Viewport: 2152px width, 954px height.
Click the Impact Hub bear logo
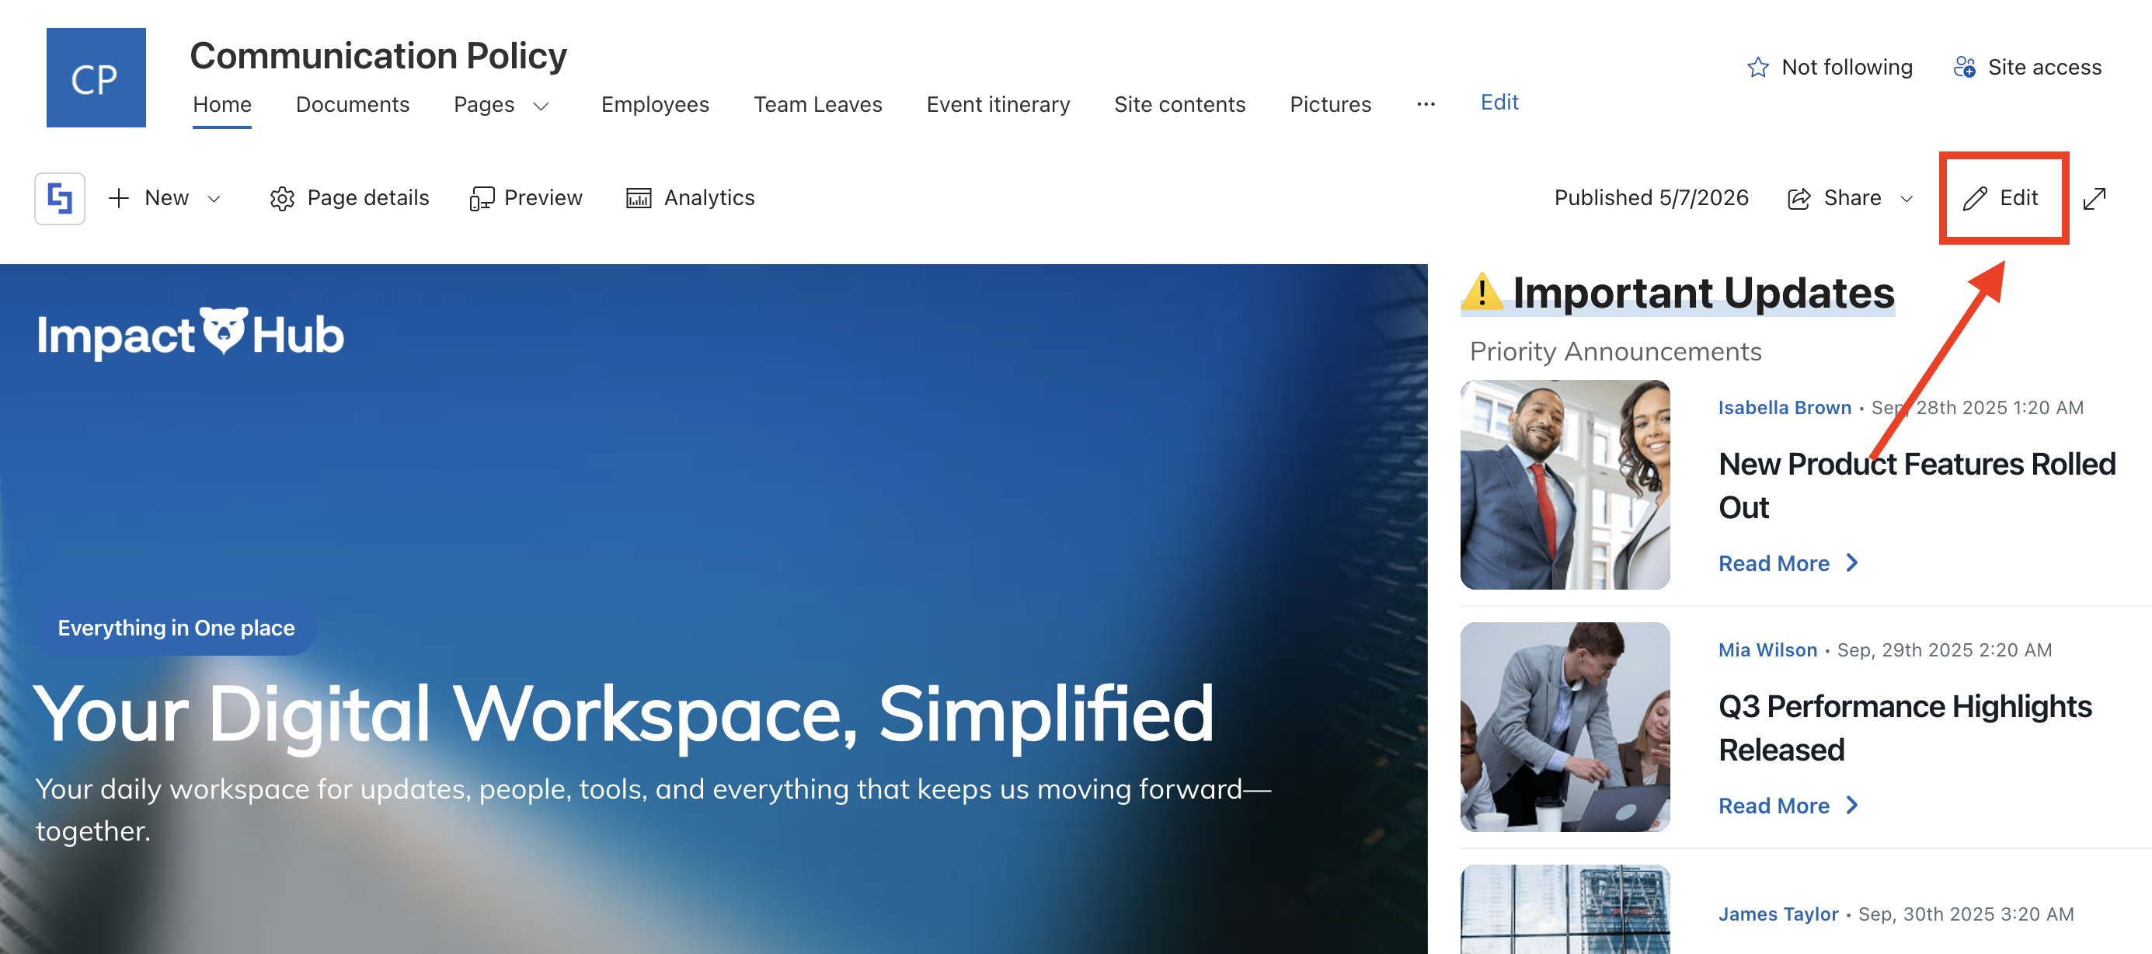[x=223, y=331]
